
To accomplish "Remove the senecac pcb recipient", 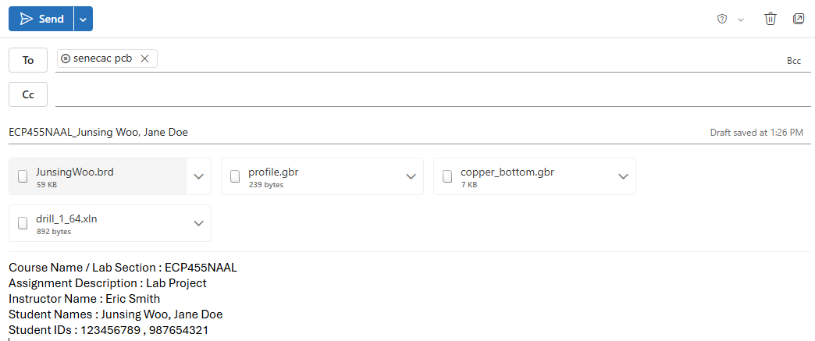I will tap(144, 59).
